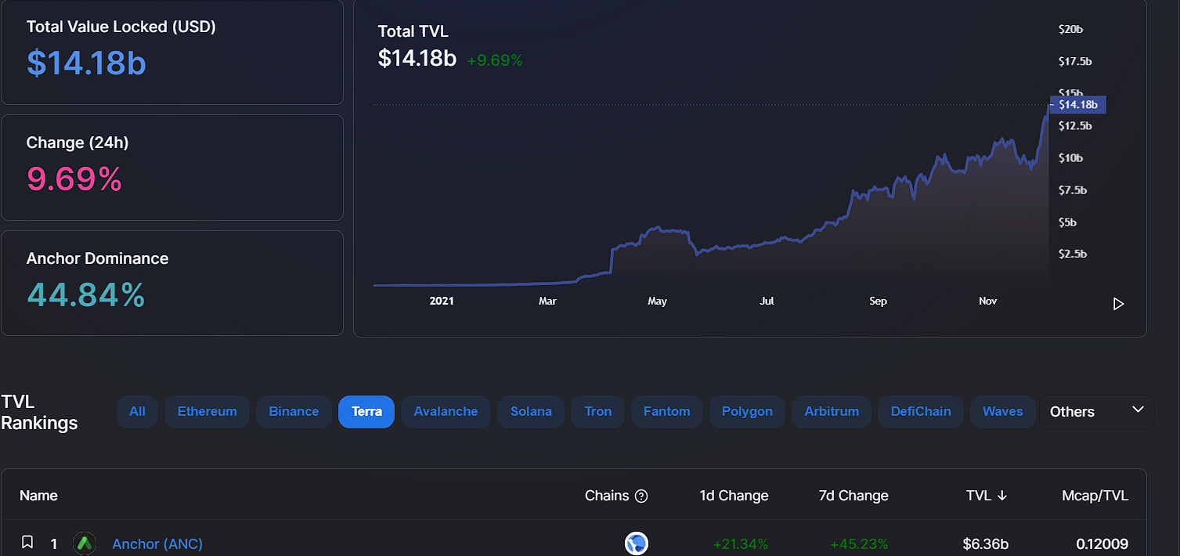Sort by the TVL column header arrow
This screenshot has width=1180, height=556.
(1001, 496)
